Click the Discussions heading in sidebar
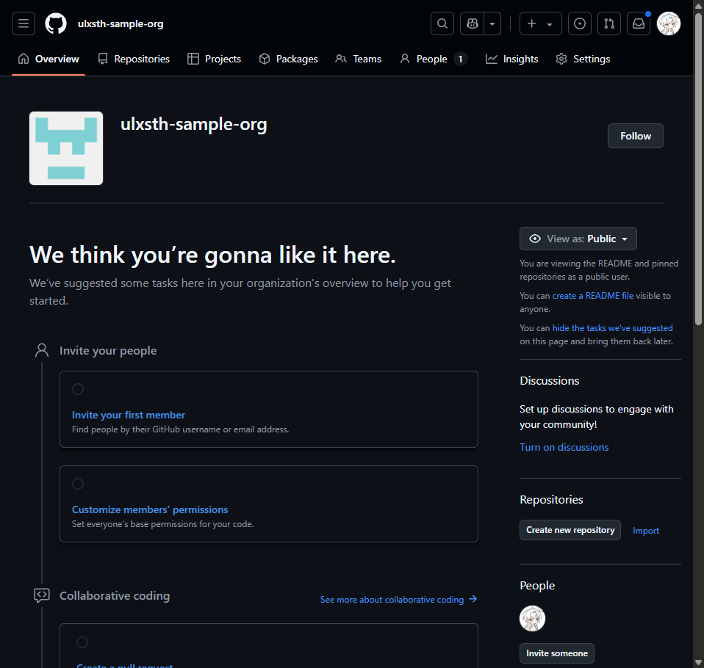The width and height of the screenshot is (704, 668). pos(549,381)
